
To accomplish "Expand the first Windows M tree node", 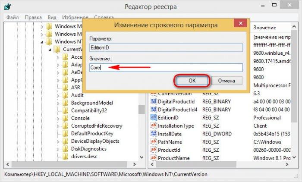I will coord(42,27).
